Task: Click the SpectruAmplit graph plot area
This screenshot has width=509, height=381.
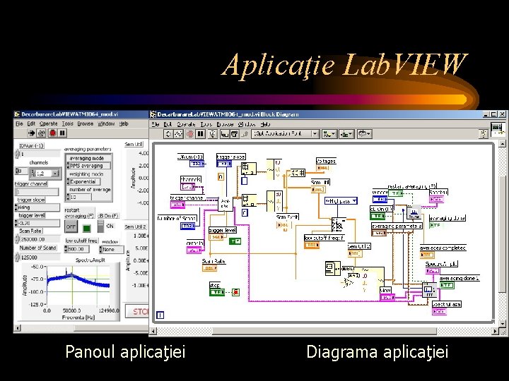Action: coord(78,286)
